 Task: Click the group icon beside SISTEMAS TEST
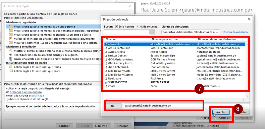pos(106,82)
